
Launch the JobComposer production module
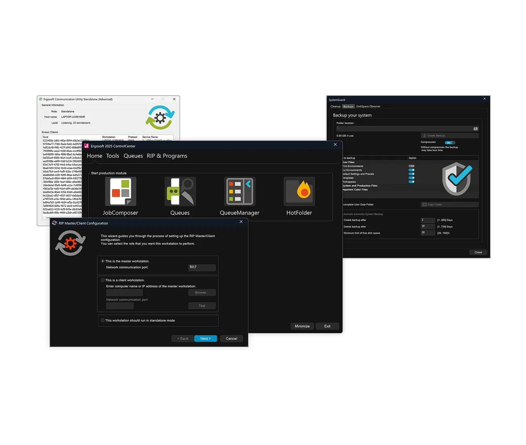[121, 191]
